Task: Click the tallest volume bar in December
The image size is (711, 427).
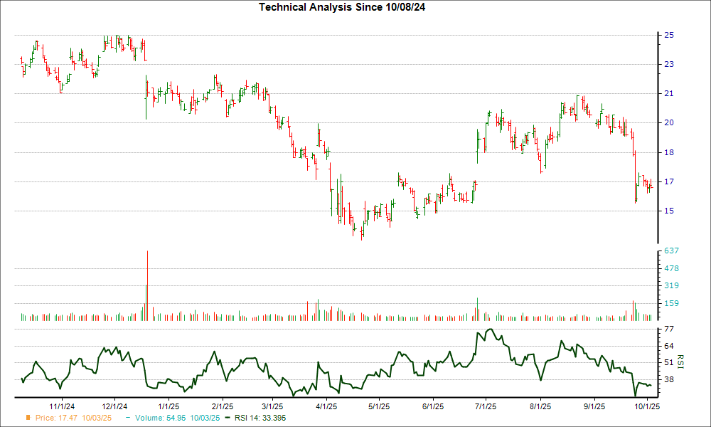Action: pos(147,285)
